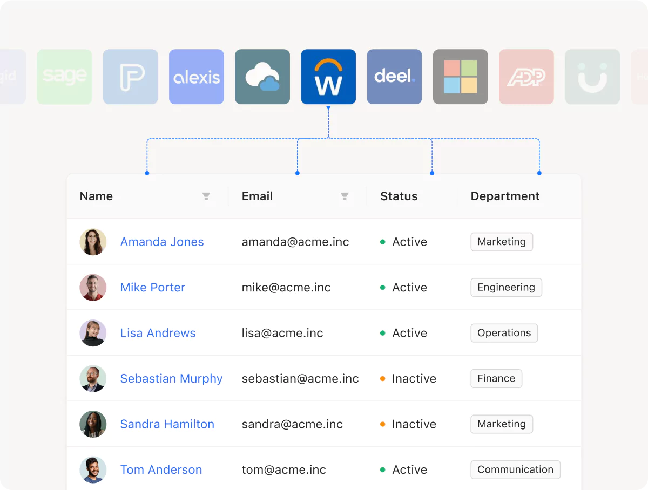Click Inactive status for Sandra Hamilton
The width and height of the screenshot is (648, 490).
408,424
